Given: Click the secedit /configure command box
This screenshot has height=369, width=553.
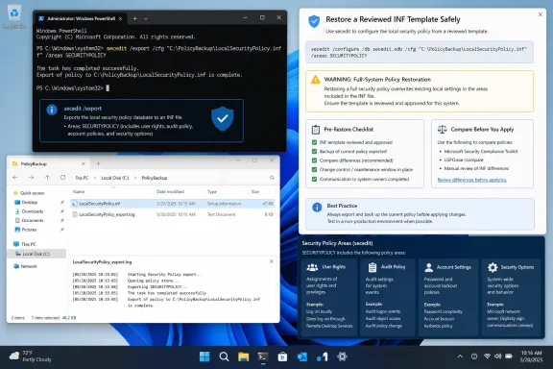Looking at the screenshot, I should tap(420, 52).
